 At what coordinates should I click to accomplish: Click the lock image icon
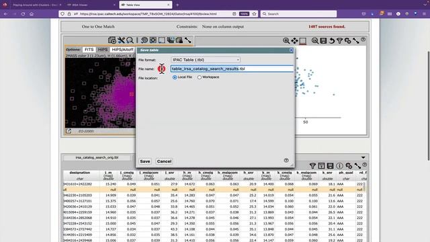point(179,40)
